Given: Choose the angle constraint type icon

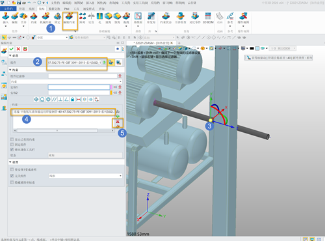Looking at the screenshot, I should click(66, 100).
